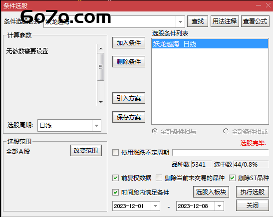
Task: Click 引入方案 to import scheme
Action: [x=129, y=98]
